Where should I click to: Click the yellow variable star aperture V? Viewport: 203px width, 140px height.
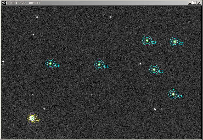(32, 118)
